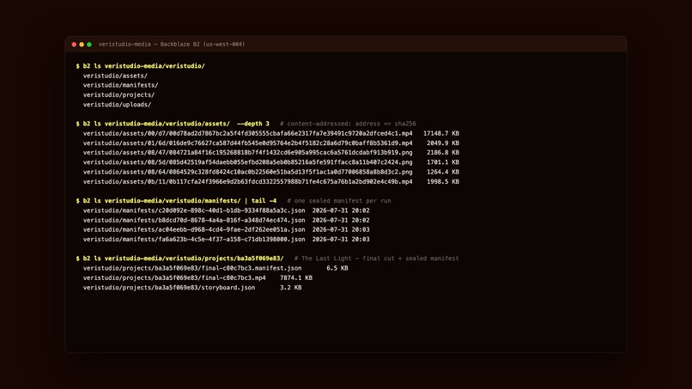The height and width of the screenshot is (389, 692).
Task: Select the 'veristudio/manifests/' directory line
Action: click(x=120, y=85)
